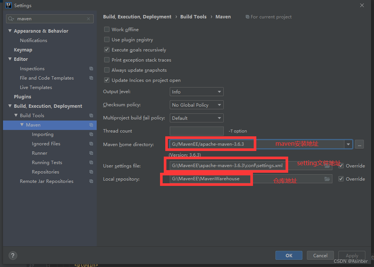Screen dimensions: 374x267
Task: Click Build Tools in the breadcrumb
Action: pyautogui.click(x=193, y=17)
